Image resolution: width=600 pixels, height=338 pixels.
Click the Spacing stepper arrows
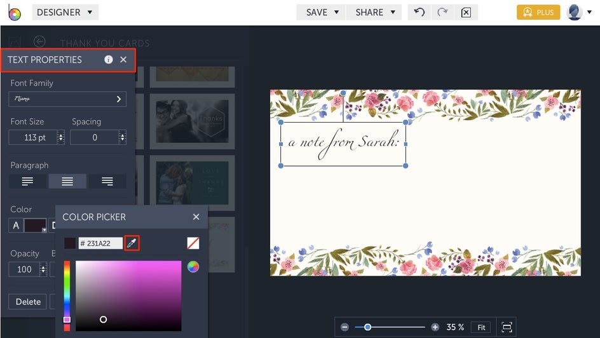pos(123,137)
